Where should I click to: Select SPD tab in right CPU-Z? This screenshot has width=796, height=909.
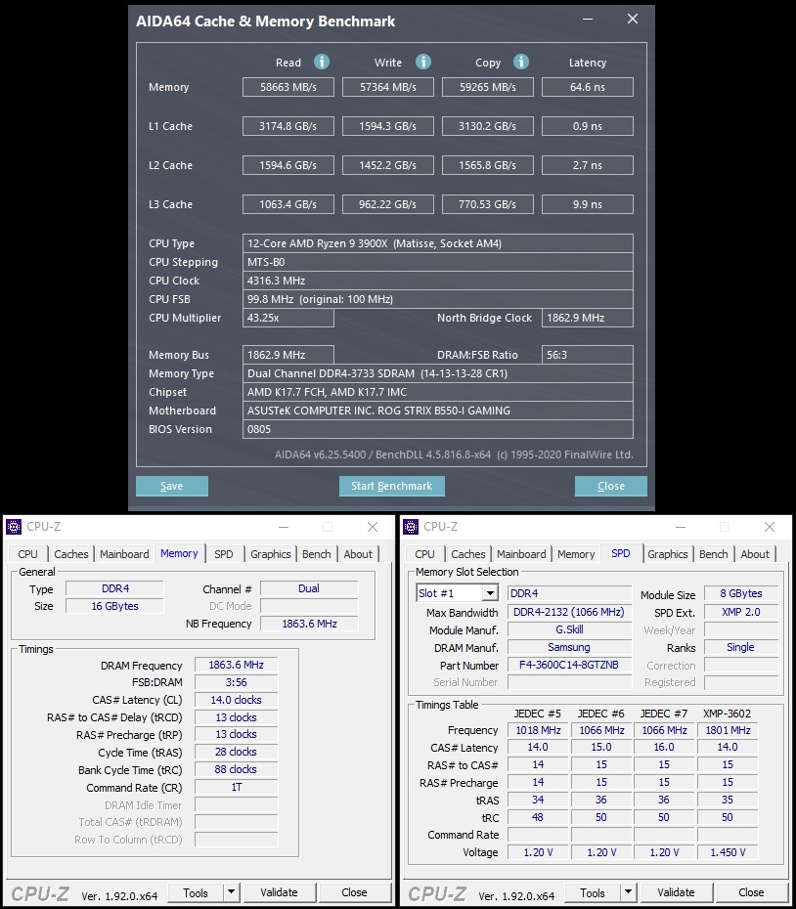click(x=620, y=553)
